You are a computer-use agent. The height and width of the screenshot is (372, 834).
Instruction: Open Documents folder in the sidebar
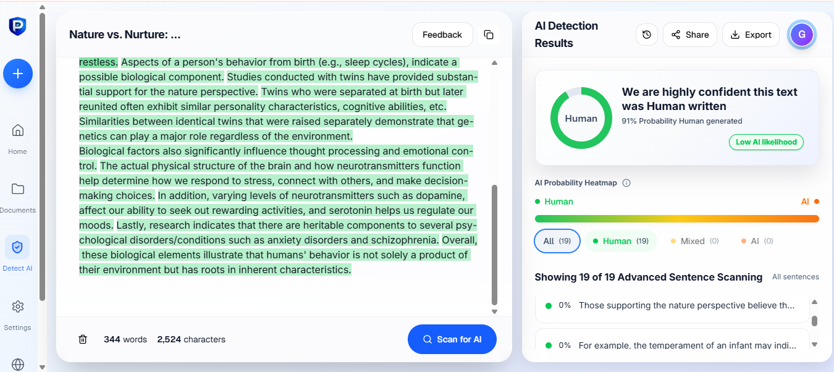18,197
